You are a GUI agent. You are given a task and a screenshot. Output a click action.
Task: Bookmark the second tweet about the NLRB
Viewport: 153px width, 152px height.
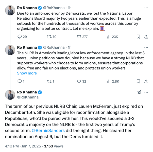pos(138,81)
